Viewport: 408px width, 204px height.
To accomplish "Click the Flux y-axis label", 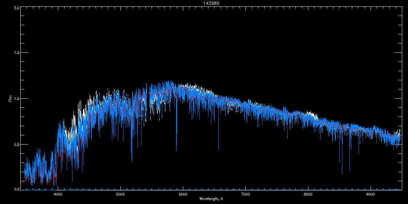I will point(10,98).
